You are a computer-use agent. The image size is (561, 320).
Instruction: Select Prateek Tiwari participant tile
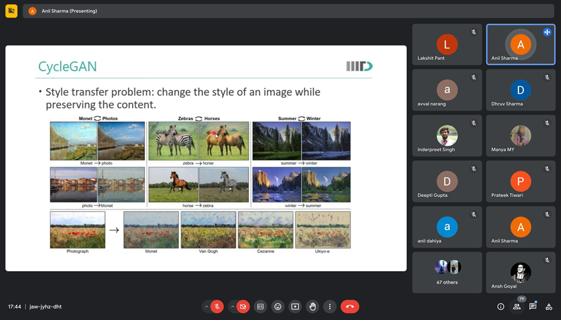coord(521,181)
